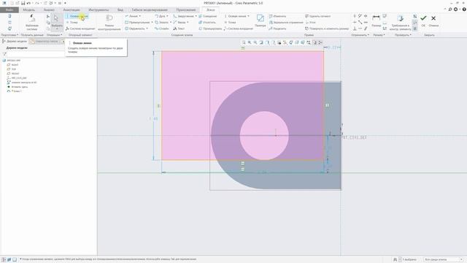This screenshot has height=263, width=467.
Task: Select the Centerline tool in the Datum group
Action: (x=77, y=16)
